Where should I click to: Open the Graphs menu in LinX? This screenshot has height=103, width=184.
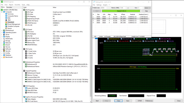(x=105, y=5)
